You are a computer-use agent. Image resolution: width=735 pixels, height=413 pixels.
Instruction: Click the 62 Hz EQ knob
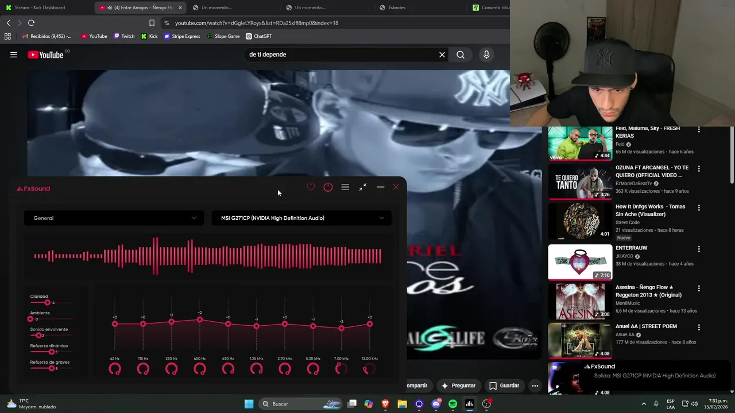coord(115,369)
